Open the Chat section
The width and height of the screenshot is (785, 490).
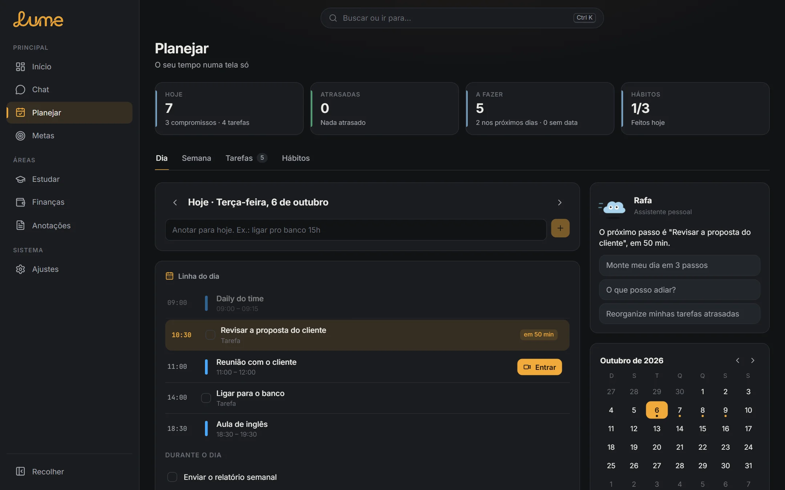click(x=69, y=90)
